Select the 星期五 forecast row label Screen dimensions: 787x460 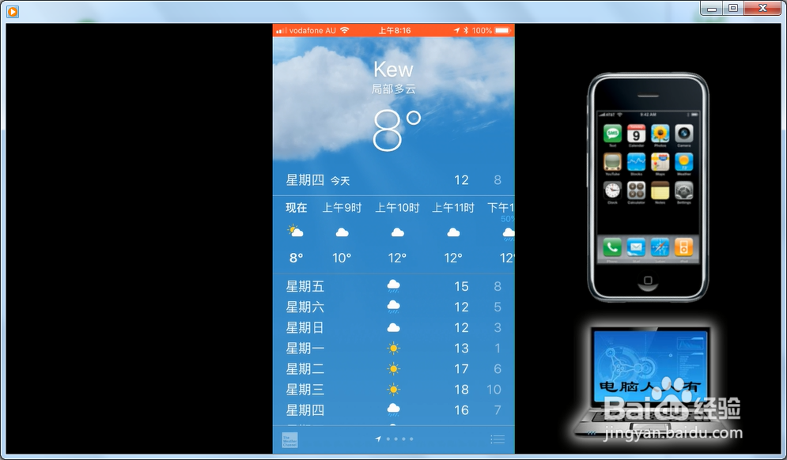coord(305,286)
